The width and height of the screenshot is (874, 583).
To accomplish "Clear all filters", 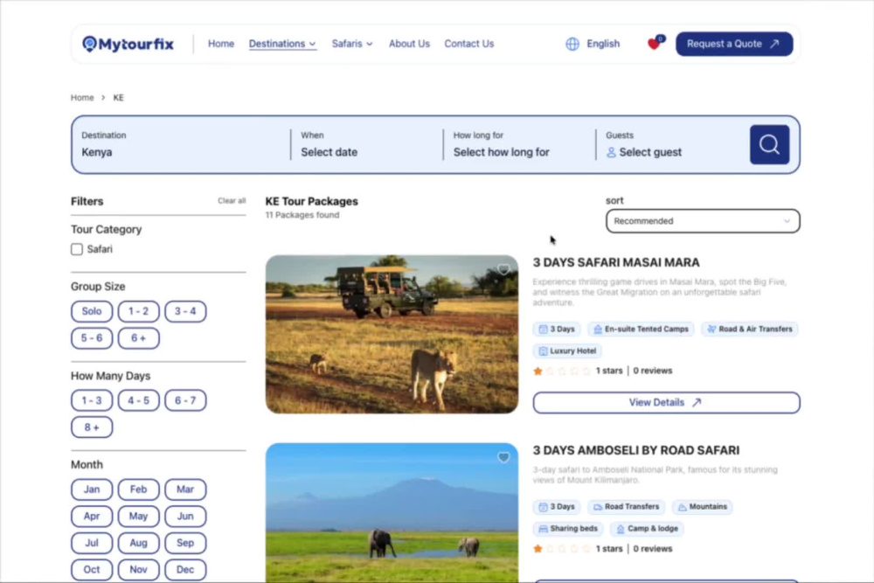I will [232, 201].
